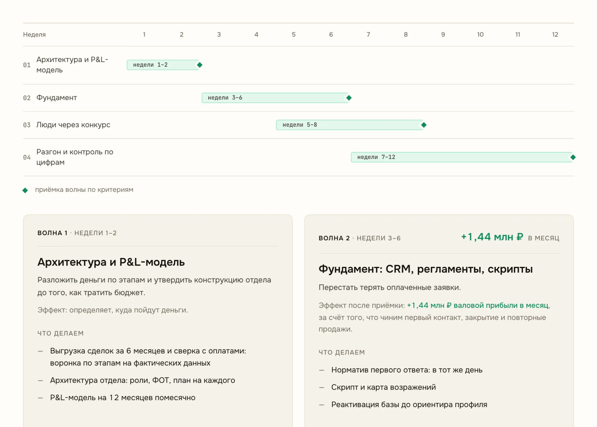Click row label 'Разгон и контроль по цифрам'
597x427 pixels.
pos(75,157)
